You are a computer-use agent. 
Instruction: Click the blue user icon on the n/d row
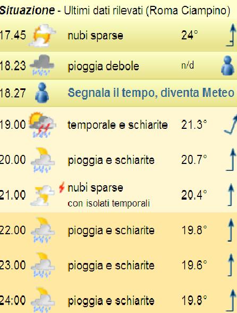(x=228, y=65)
